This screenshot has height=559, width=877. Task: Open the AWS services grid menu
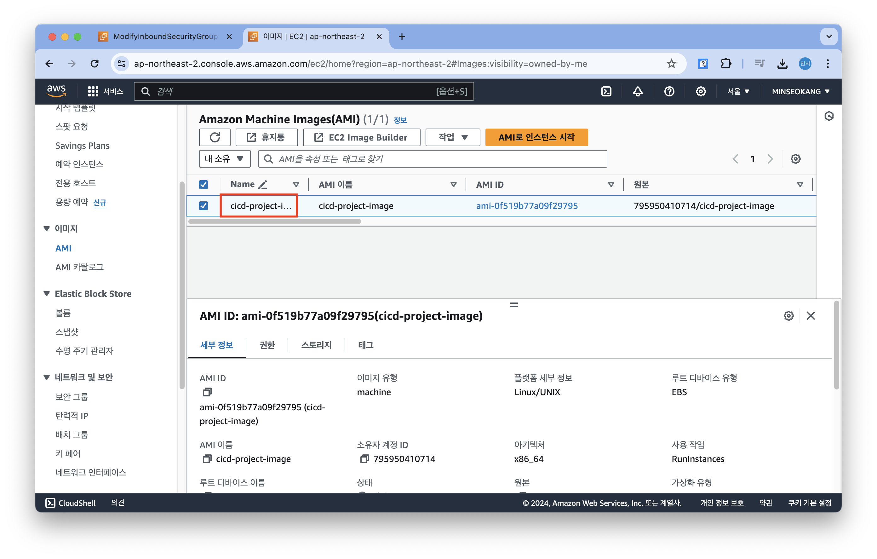click(x=93, y=91)
